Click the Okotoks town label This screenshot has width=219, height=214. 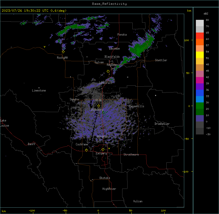click(x=105, y=178)
